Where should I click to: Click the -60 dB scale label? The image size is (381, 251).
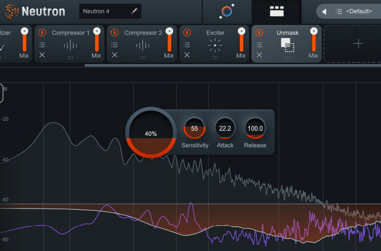pyautogui.click(x=5, y=200)
